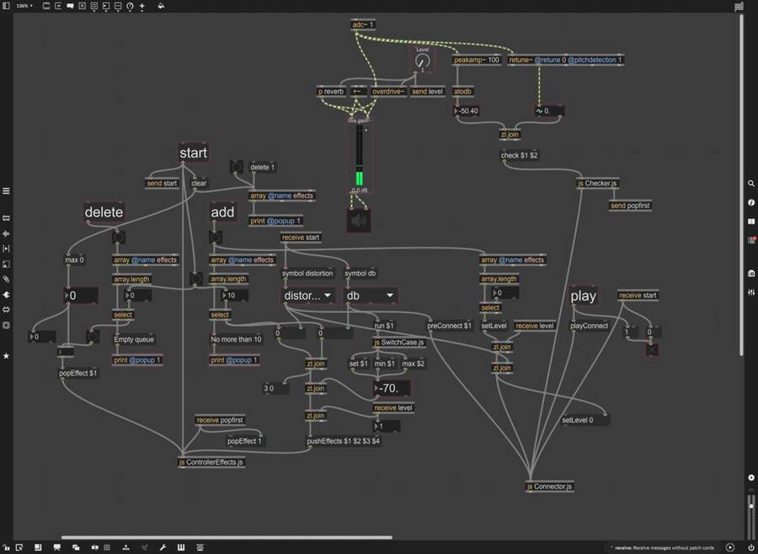
Task: Click the star favorites icon in left sidebar
Action: click(6, 356)
